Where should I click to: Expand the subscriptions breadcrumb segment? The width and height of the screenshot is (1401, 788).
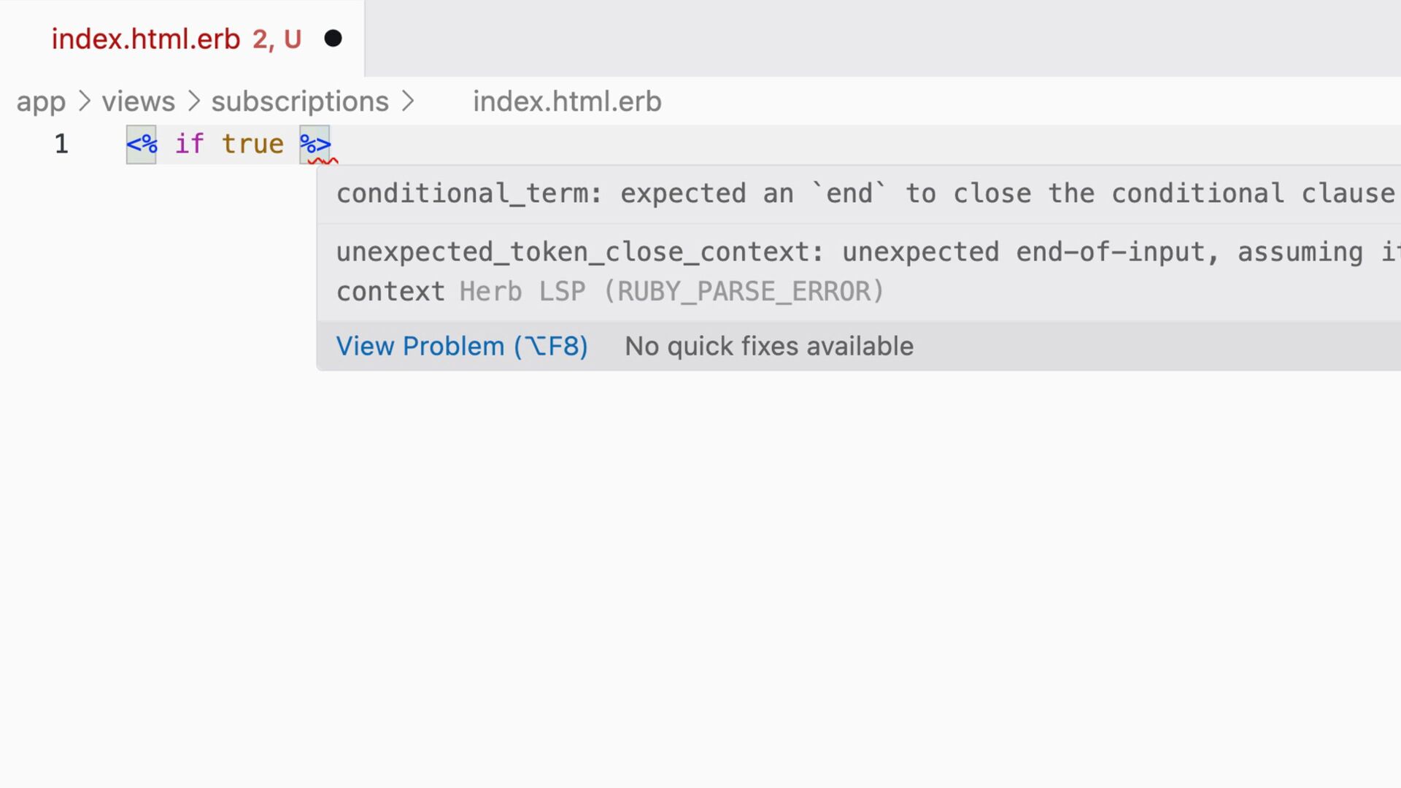[x=300, y=101]
